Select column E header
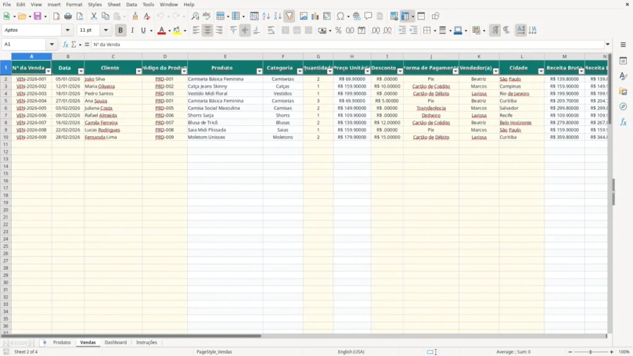633x356 pixels. click(225, 56)
